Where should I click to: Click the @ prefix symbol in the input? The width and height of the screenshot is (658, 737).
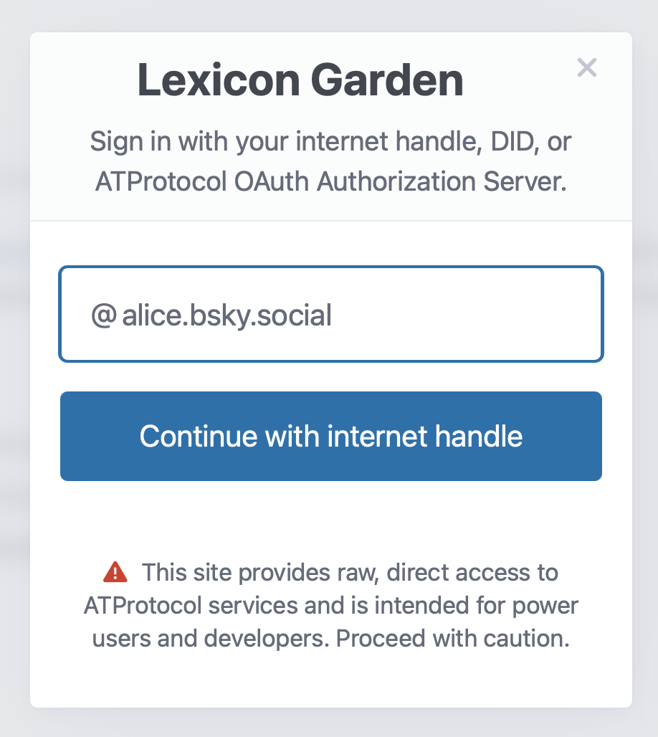coord(103,315)
